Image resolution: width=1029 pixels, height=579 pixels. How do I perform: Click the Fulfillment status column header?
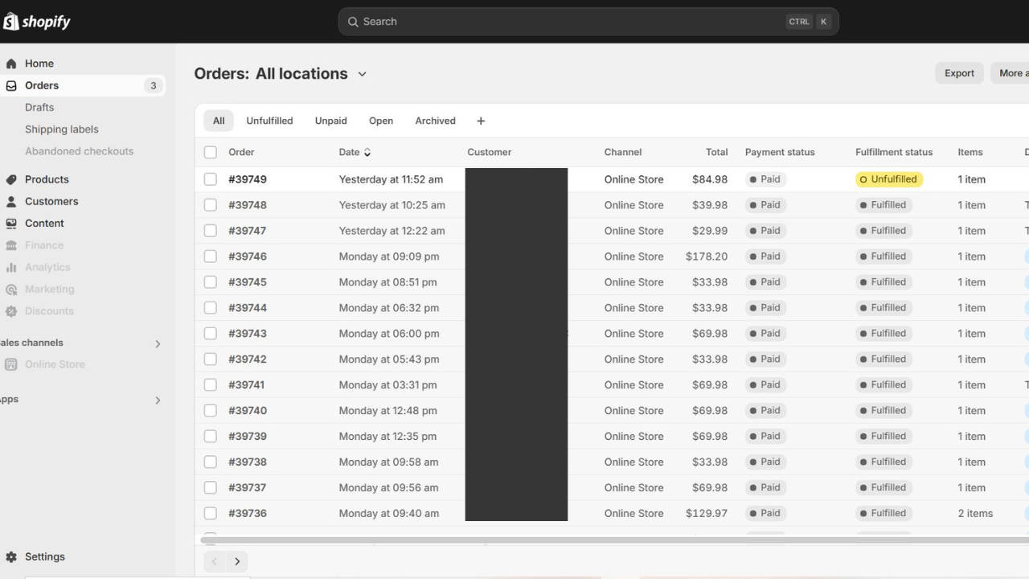coord(894,152)
